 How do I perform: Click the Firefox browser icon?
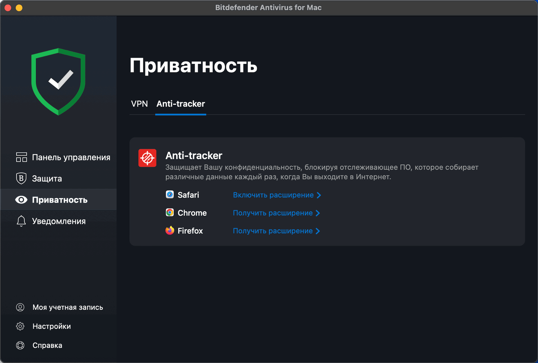point(170,230)
